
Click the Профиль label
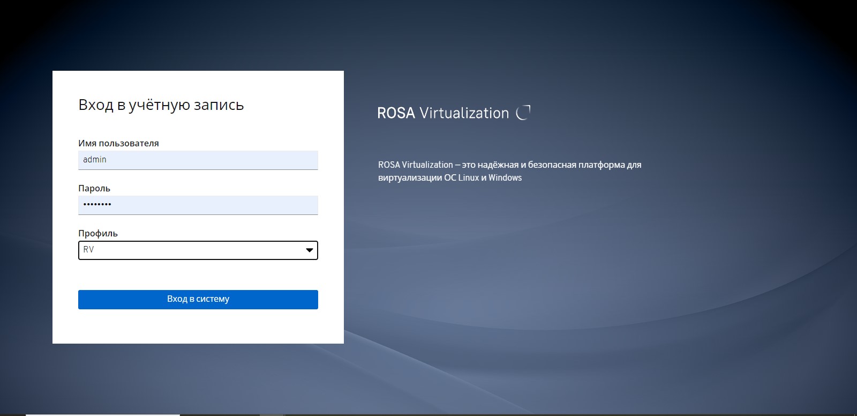tap(98, 233)
